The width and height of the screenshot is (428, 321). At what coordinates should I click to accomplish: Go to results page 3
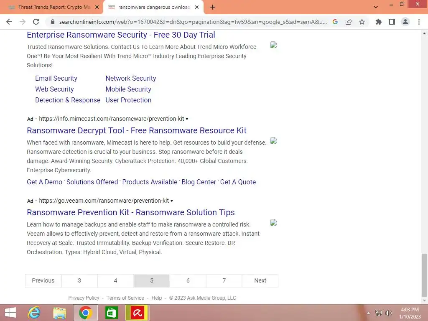pyautogui.click(x=79, y=280)
